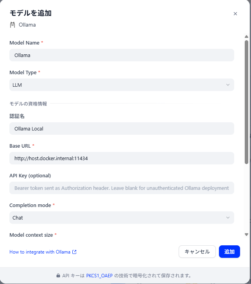Click the キャンセル button
Viewport: 251px width, 284px height.
click(x=197, y=252)
